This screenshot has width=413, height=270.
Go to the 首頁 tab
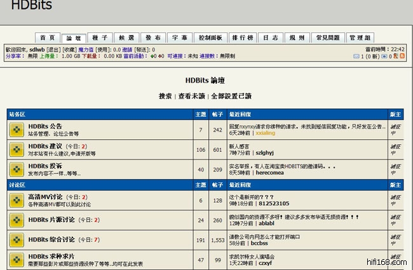[48, 38]
